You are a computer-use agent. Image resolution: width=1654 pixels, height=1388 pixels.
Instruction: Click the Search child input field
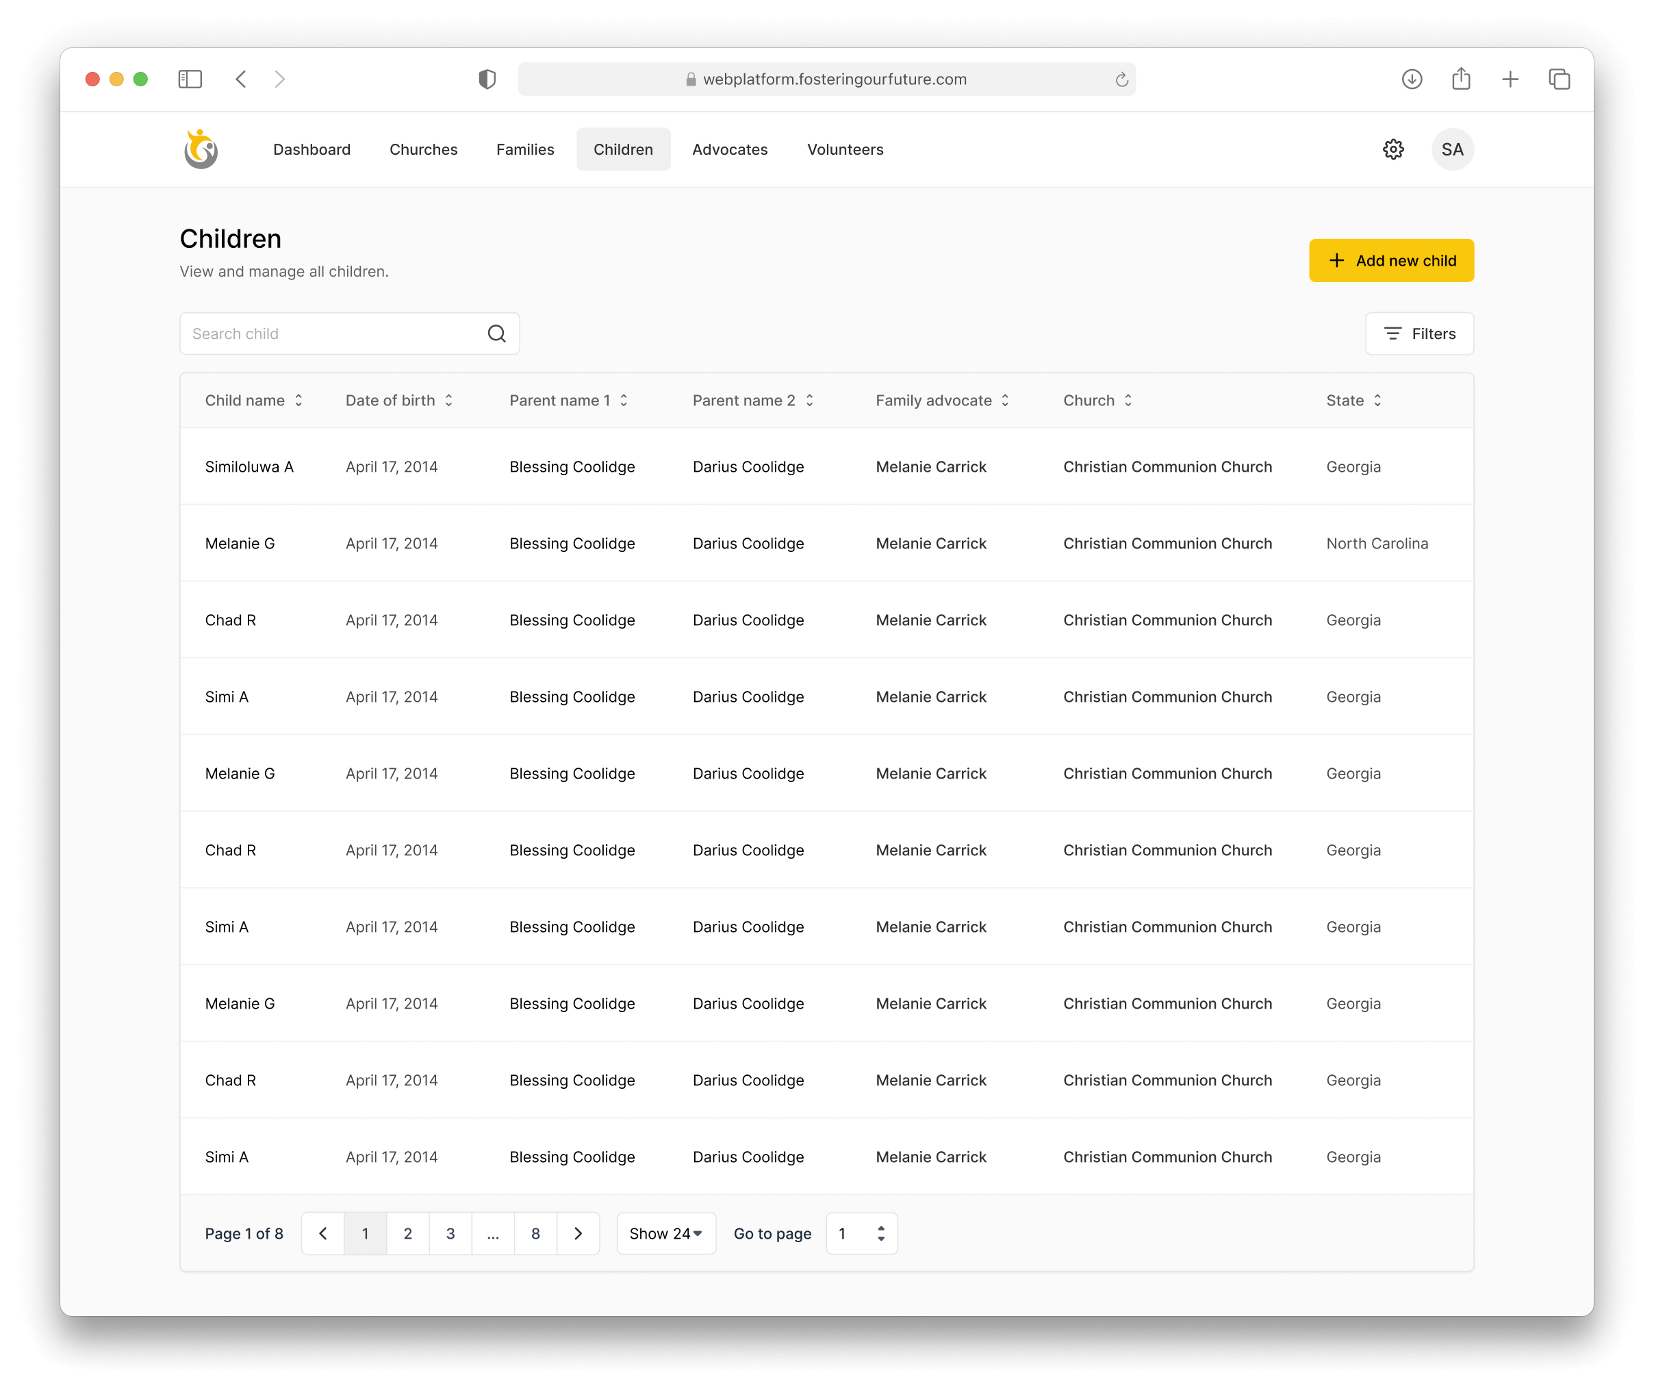click(331, 334)
